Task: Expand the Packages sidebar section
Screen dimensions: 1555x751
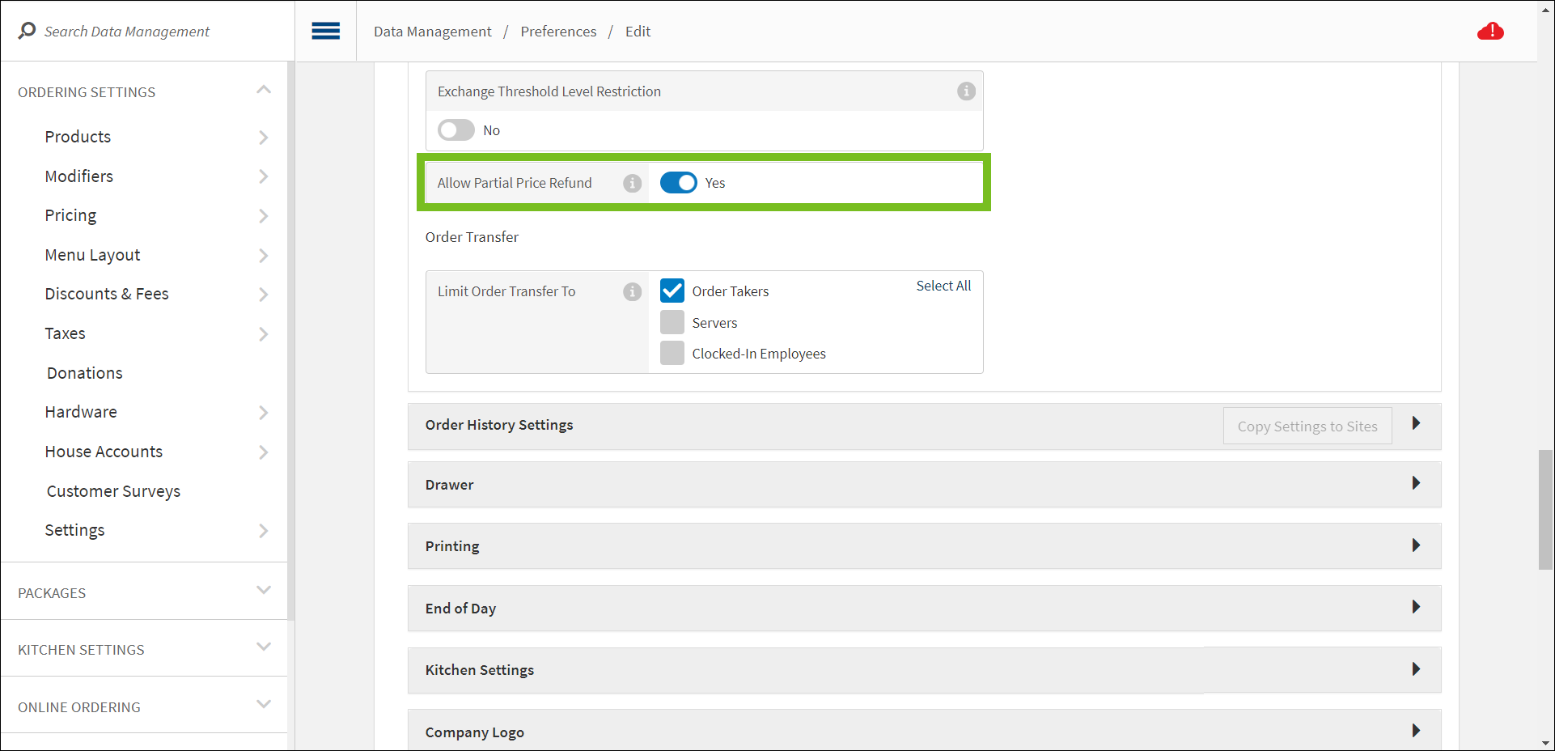Action: tap(263, 591)
